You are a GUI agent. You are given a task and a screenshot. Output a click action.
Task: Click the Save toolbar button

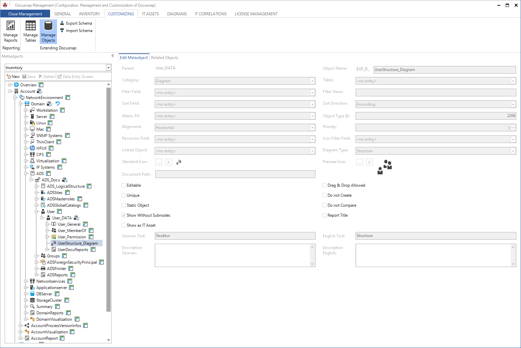point(29,77)
